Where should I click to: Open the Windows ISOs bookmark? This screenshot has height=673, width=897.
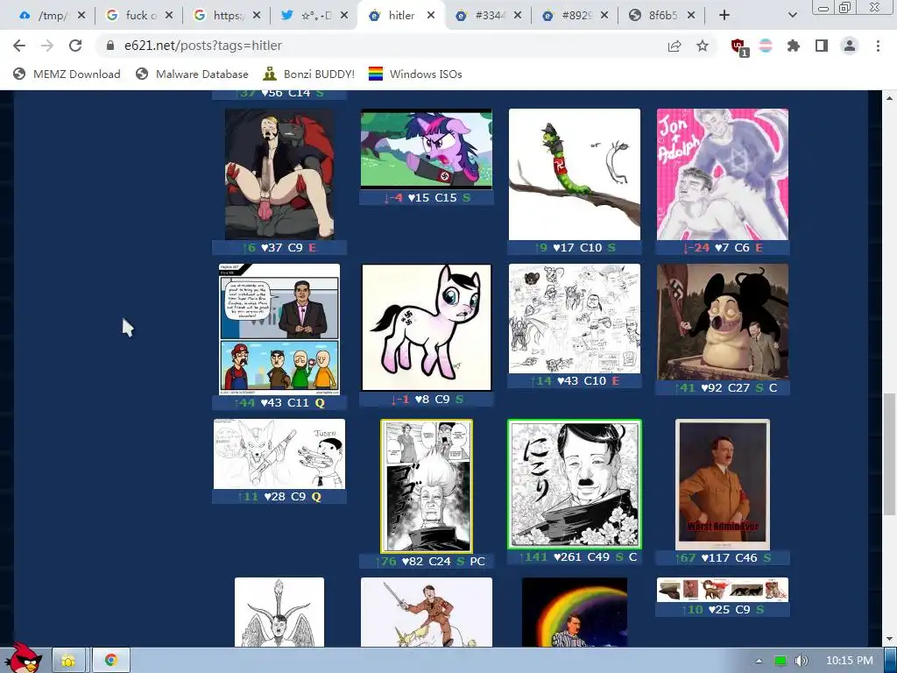click(415, 74)
